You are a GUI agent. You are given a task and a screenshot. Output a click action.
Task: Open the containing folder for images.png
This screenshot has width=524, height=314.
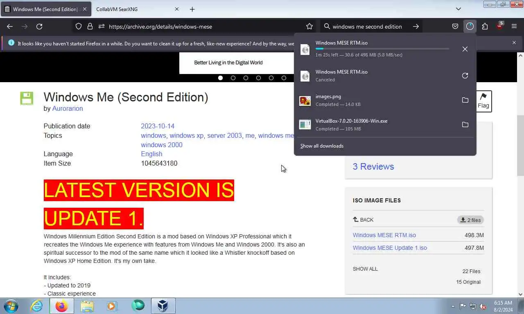click(465, 100)
